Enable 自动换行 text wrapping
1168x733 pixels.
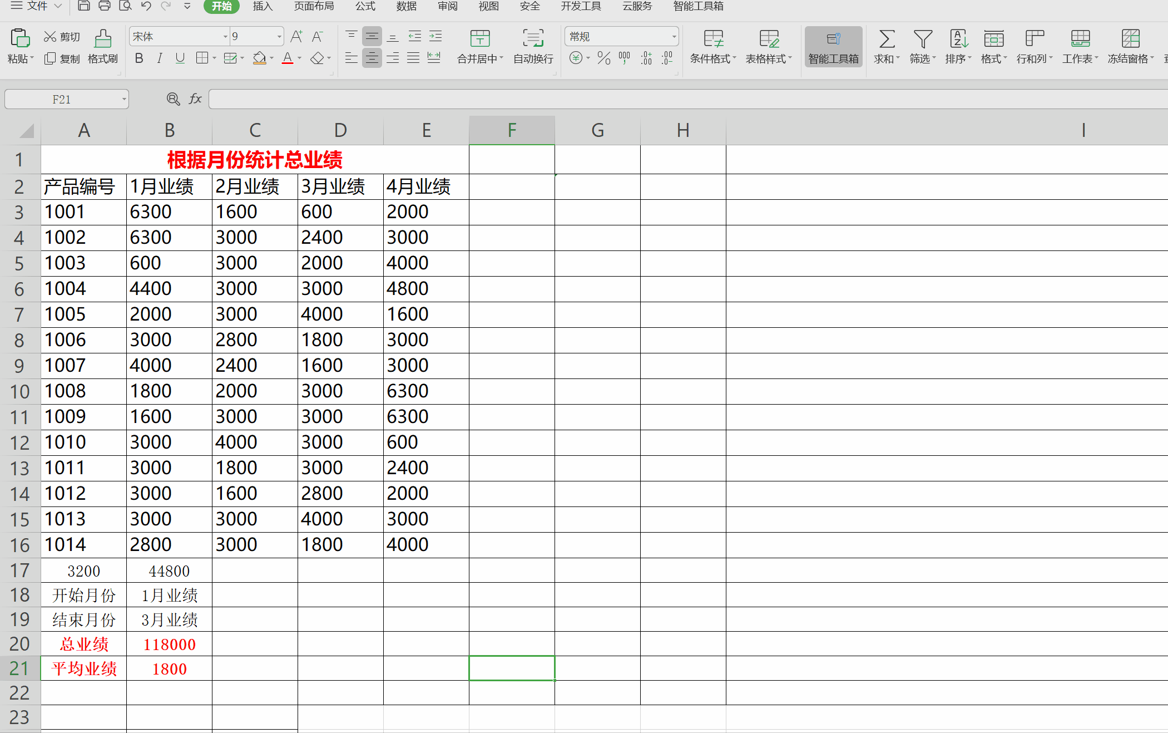coord(532,47)
